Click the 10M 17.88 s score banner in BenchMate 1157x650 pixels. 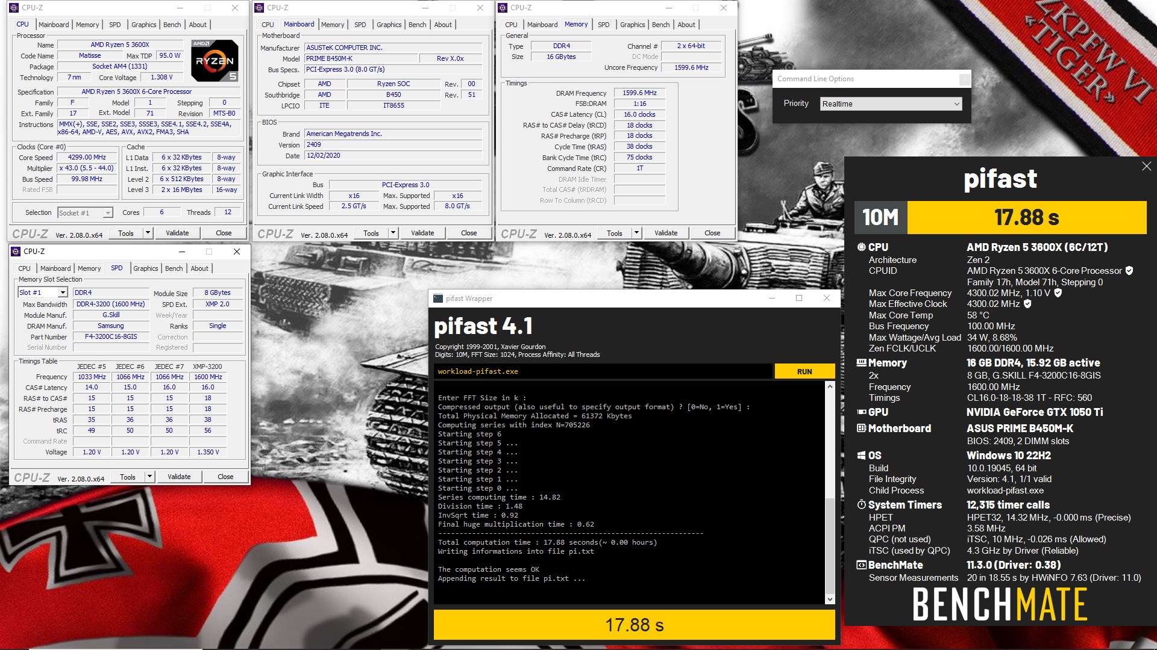[1000, 217]
